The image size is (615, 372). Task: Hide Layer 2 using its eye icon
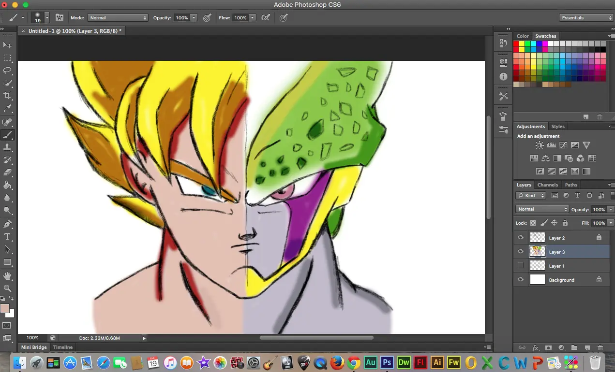(x=521, y=238)
